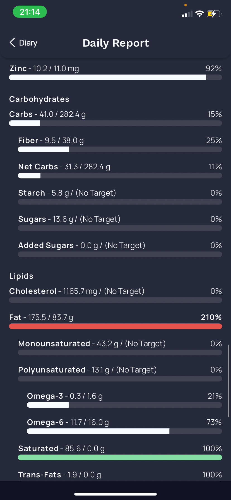Tap the red Fat progress bar
The height and width of the screenshot is (500, 231).
tap(116, 326)
